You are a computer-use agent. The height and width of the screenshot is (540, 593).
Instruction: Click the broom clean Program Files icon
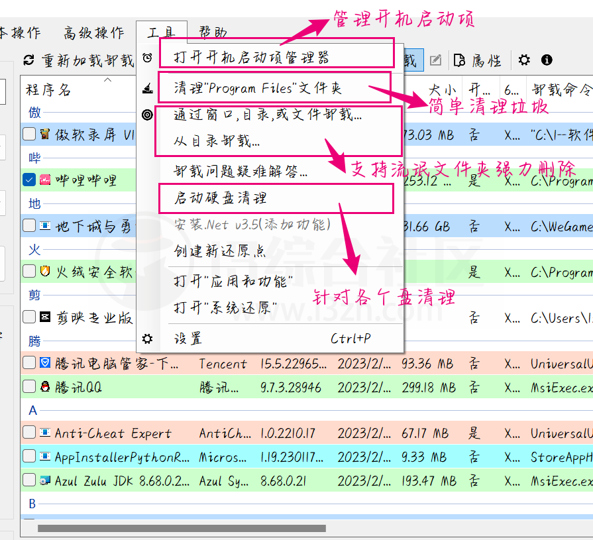click(148, 88)
